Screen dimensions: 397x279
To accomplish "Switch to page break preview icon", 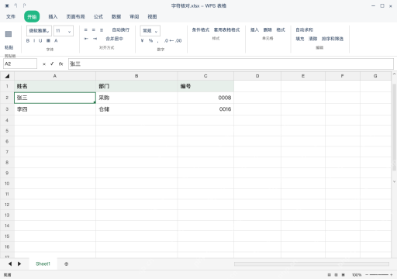I will click(343, 275).
